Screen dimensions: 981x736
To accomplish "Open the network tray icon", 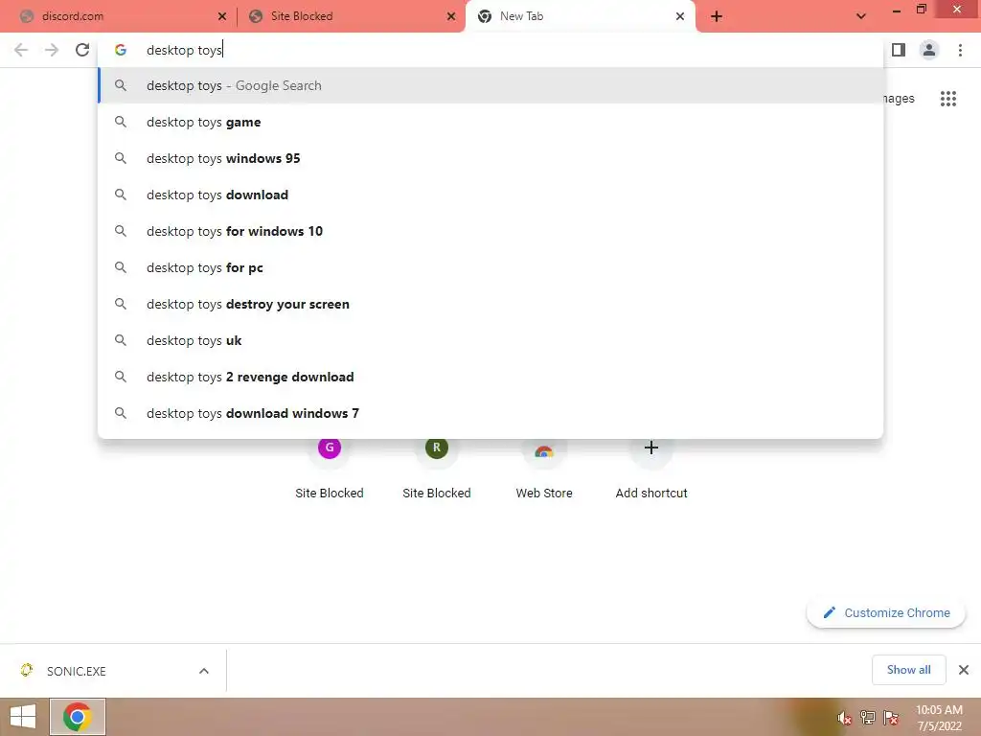I will coord(868,717).
